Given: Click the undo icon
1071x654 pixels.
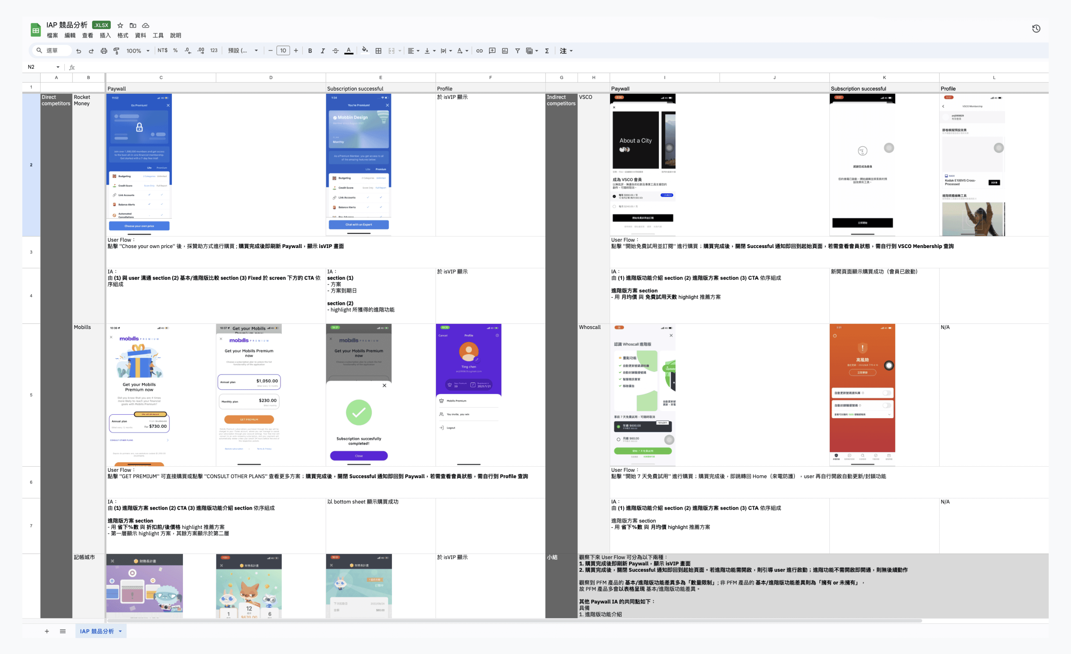Looking at the screenshot, I should [x=79, y=51].
